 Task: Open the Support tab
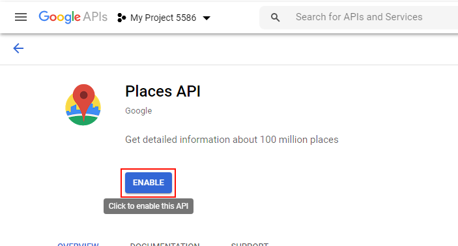[x=250, y=244]
